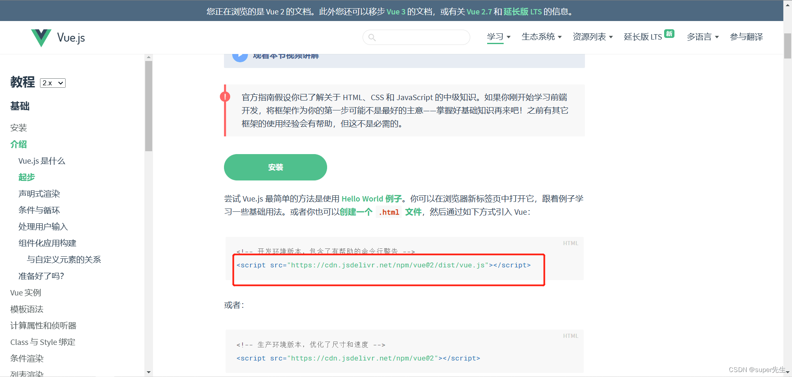Select 声明式渲染 in the sidebar
The width and height of the screenshot is (792, 377).
(x=39, y=194)
